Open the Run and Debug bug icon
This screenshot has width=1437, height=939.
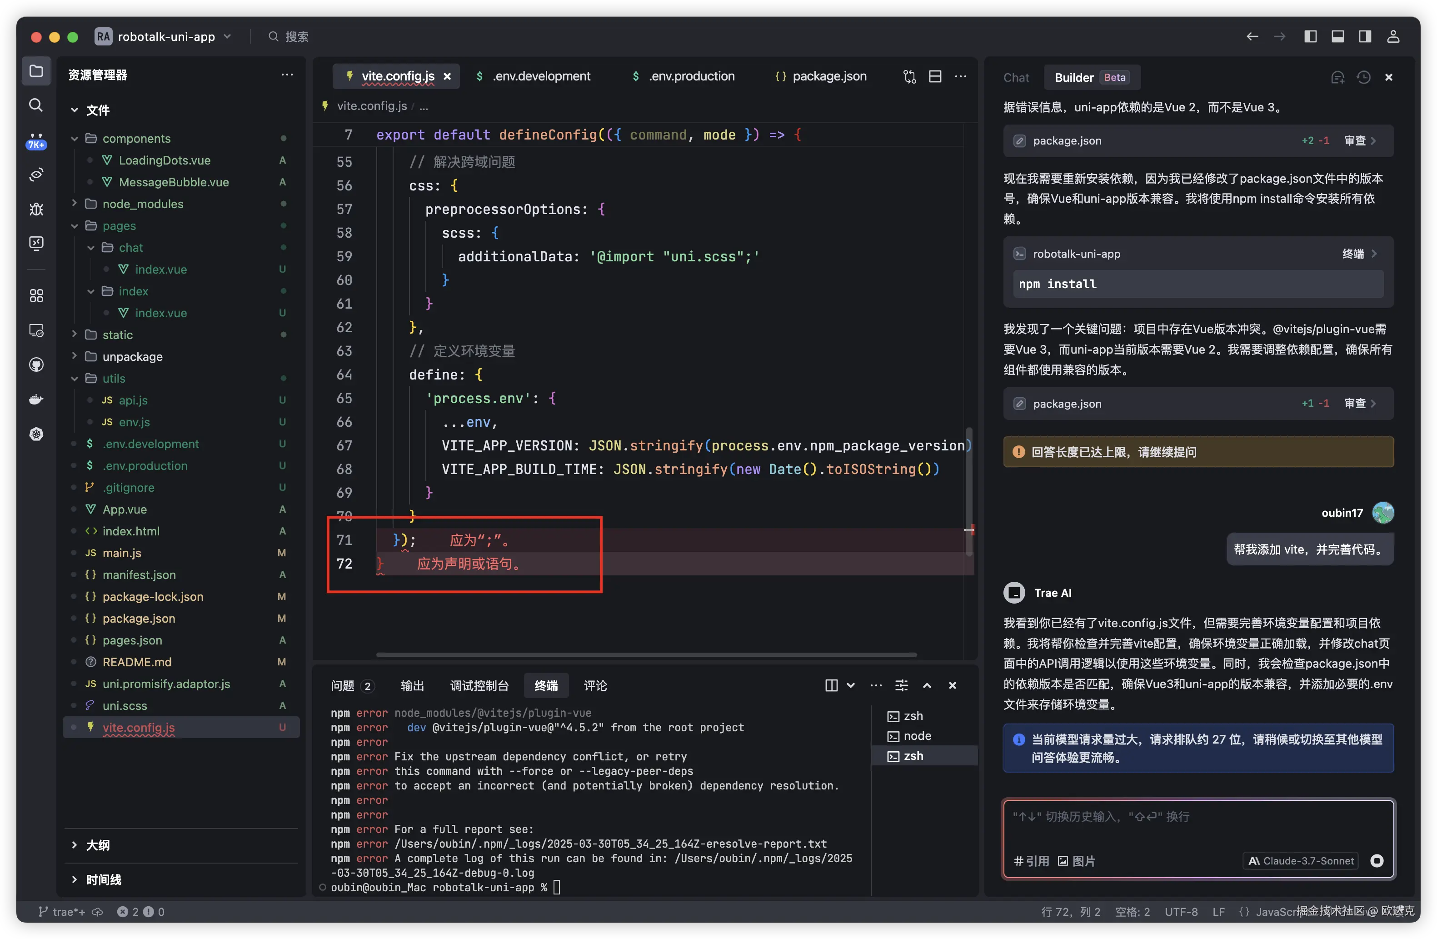pos(36,209)
